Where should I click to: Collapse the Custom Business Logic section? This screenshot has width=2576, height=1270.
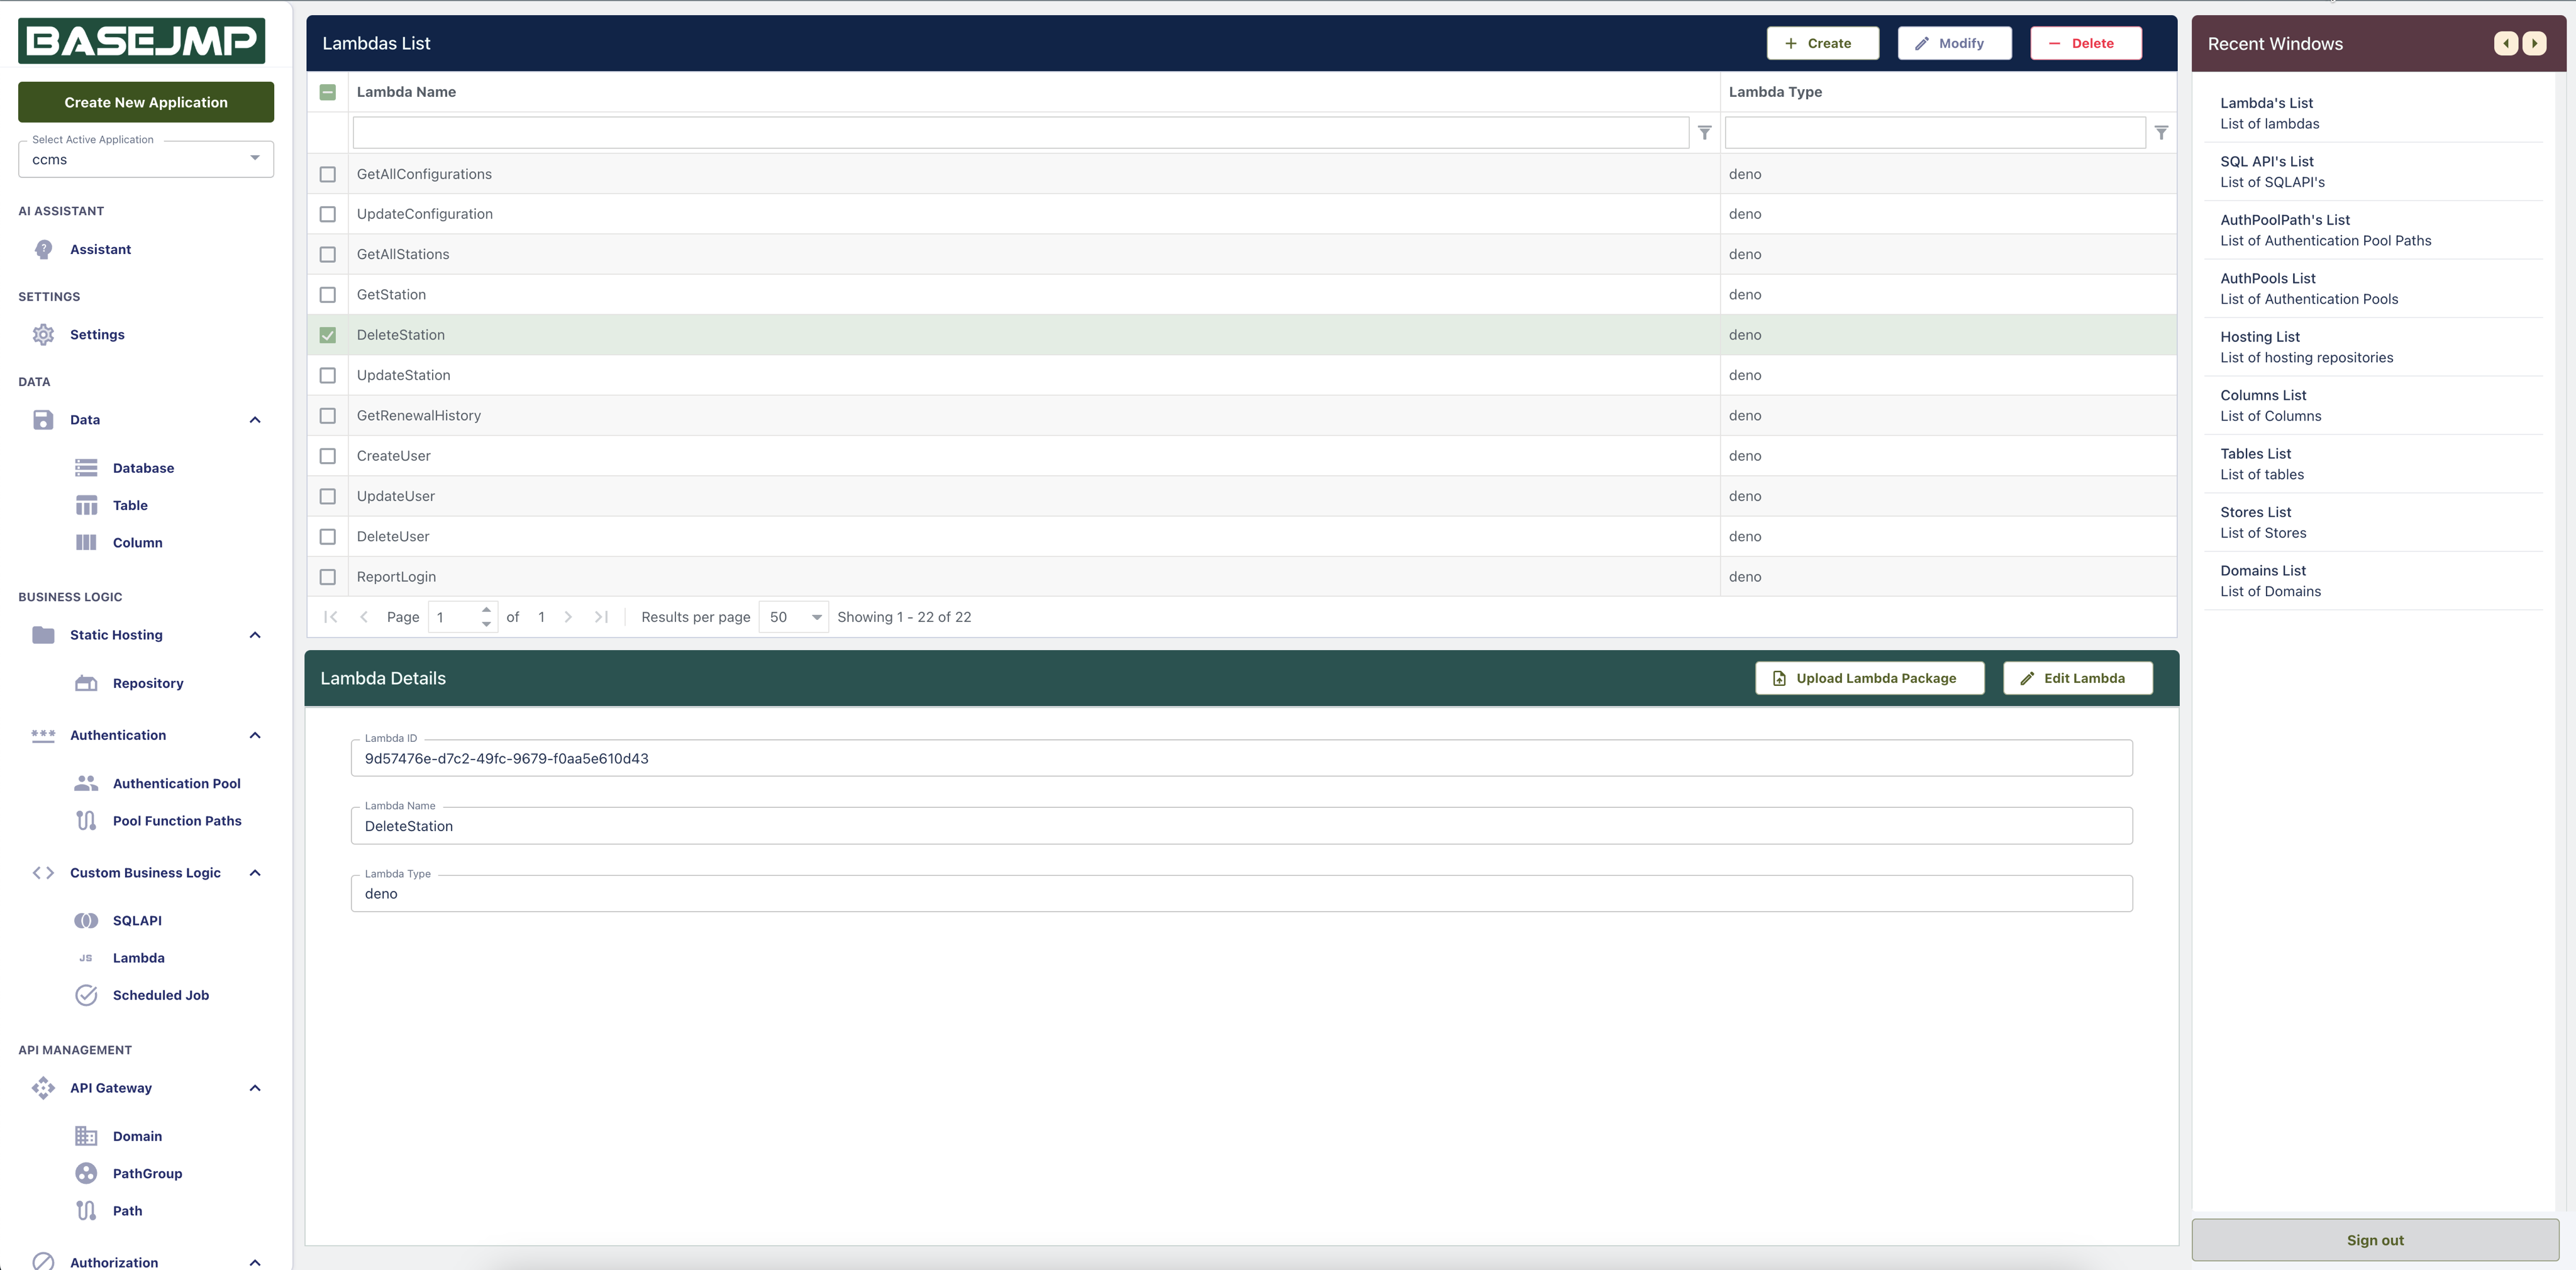(255, 873)
